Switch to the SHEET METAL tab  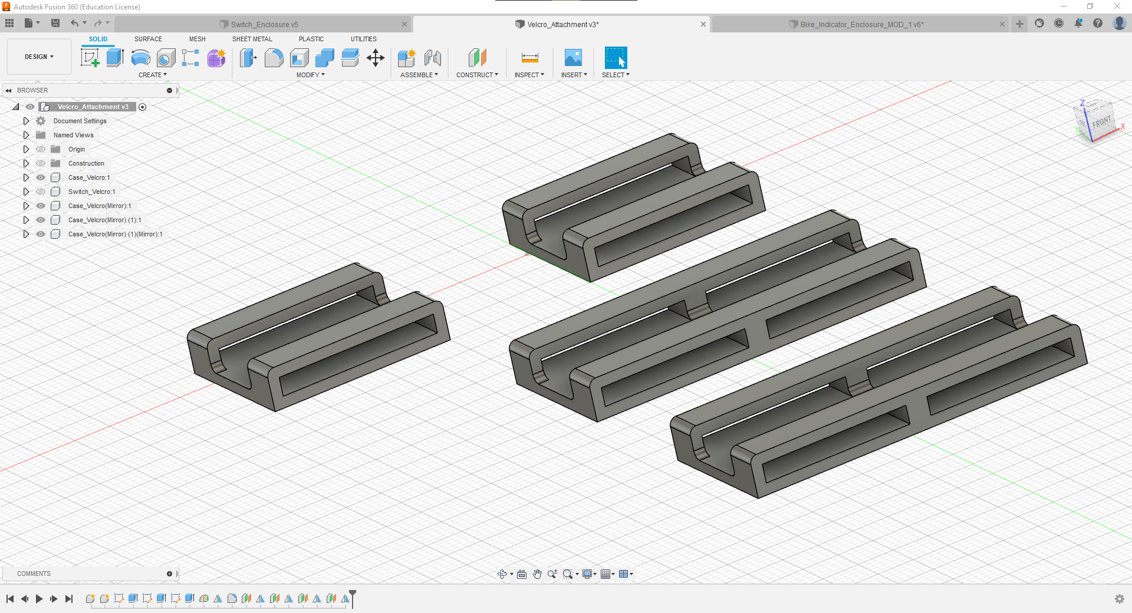(x=252, y=39)
